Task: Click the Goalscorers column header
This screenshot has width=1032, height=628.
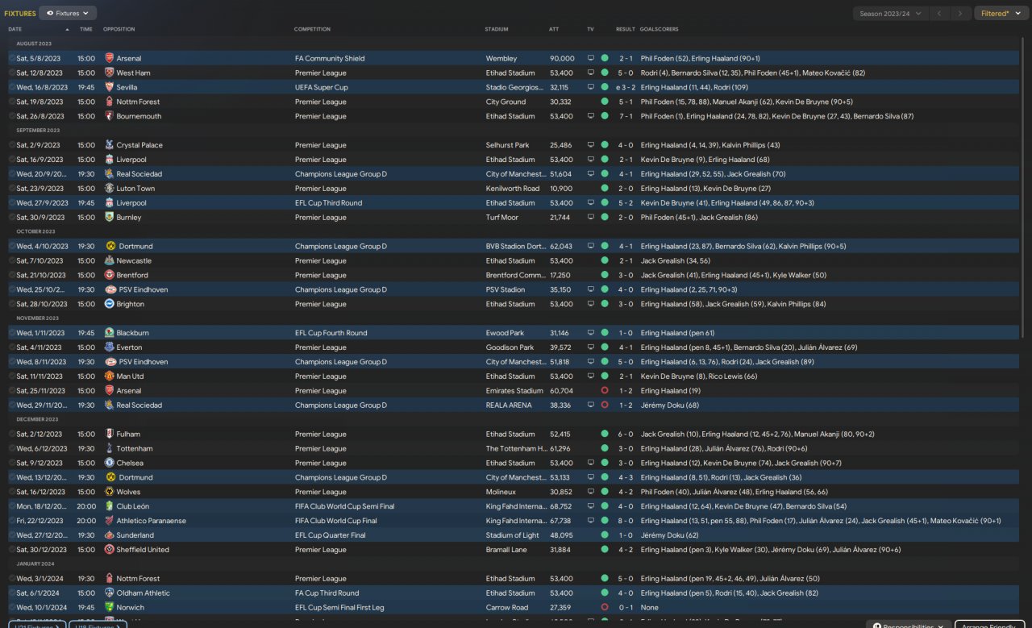Action: 660,29
